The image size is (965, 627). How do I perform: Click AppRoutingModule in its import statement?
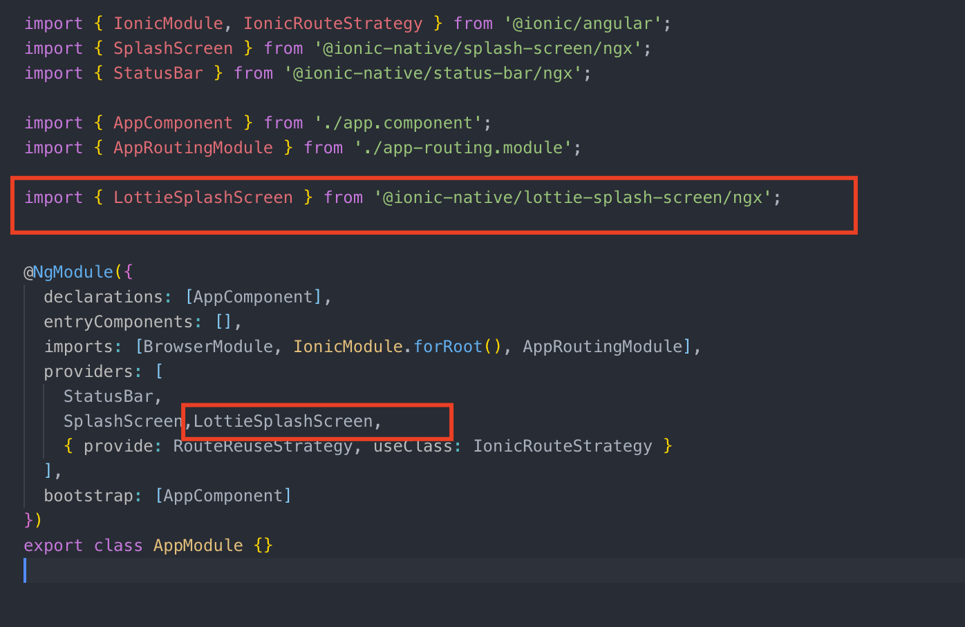(194, 148)
